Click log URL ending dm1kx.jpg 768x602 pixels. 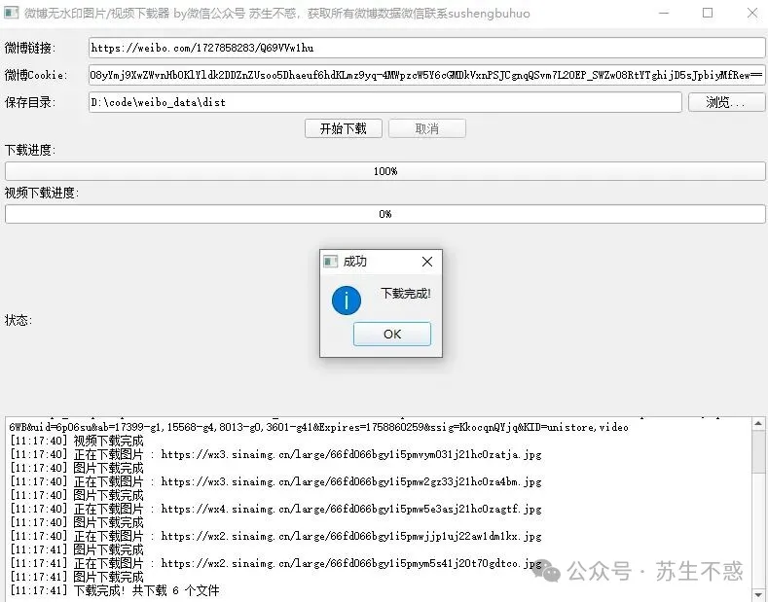pos(351,536)
